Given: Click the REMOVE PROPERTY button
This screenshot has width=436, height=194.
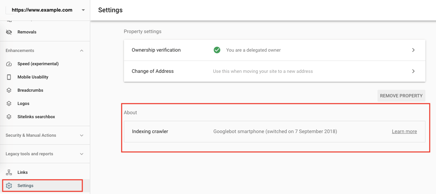Looking at the screenshot, I should point(401,96).
